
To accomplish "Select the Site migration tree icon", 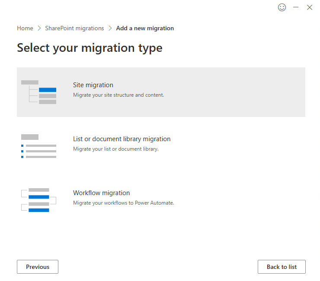I will coord(39,92).
